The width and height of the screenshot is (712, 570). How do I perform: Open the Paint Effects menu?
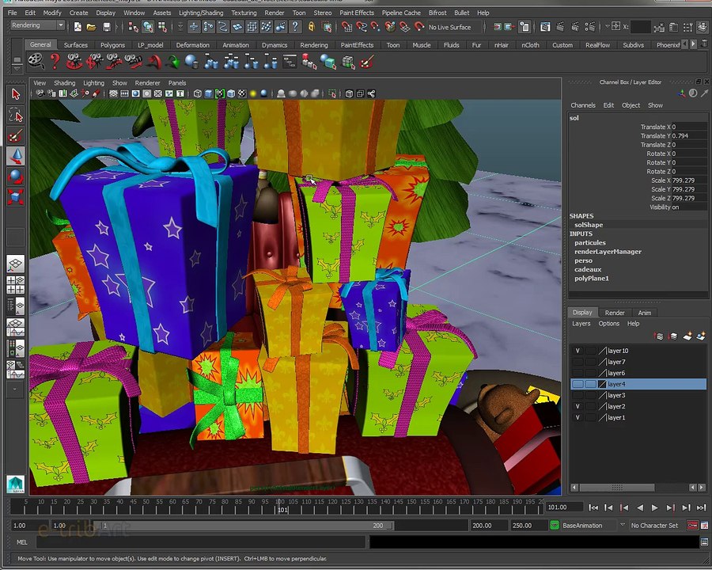click(357, 13)
